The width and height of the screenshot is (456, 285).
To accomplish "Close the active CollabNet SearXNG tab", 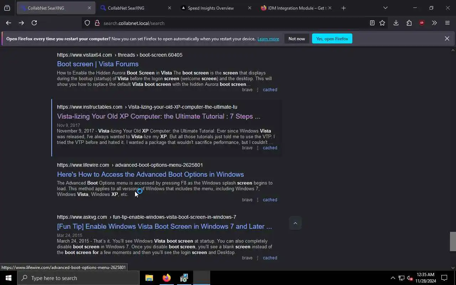I will click(x=89, y=8).
